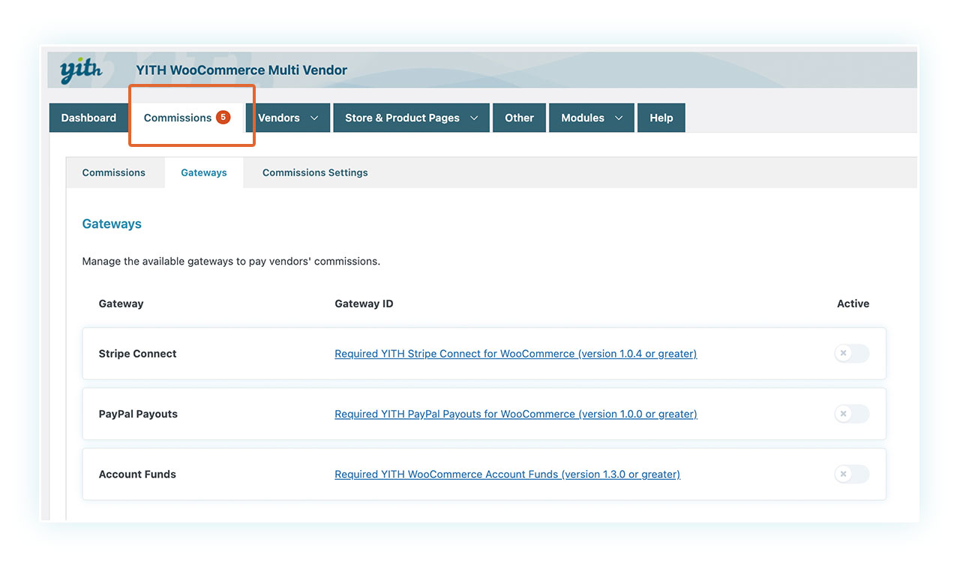The height and width of the screenshot is (581, 975).
Task: Turn on the Account Funds gateway toggle
Action: (851, 474)
